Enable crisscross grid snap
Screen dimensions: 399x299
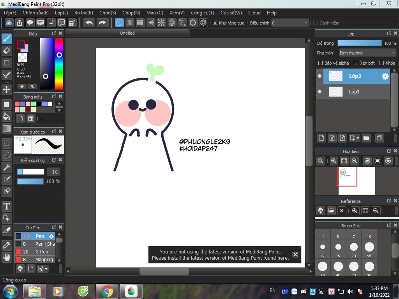point(140,23)
